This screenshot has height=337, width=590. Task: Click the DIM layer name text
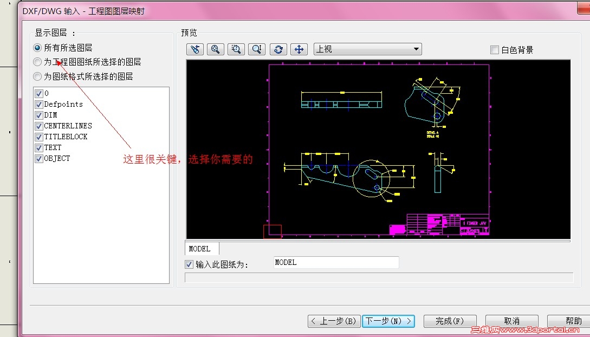click(51, 115)
